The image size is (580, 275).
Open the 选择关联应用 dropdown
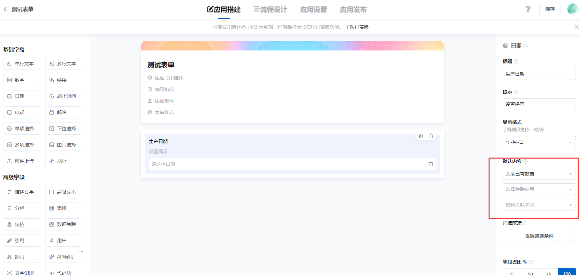(539, 189)
